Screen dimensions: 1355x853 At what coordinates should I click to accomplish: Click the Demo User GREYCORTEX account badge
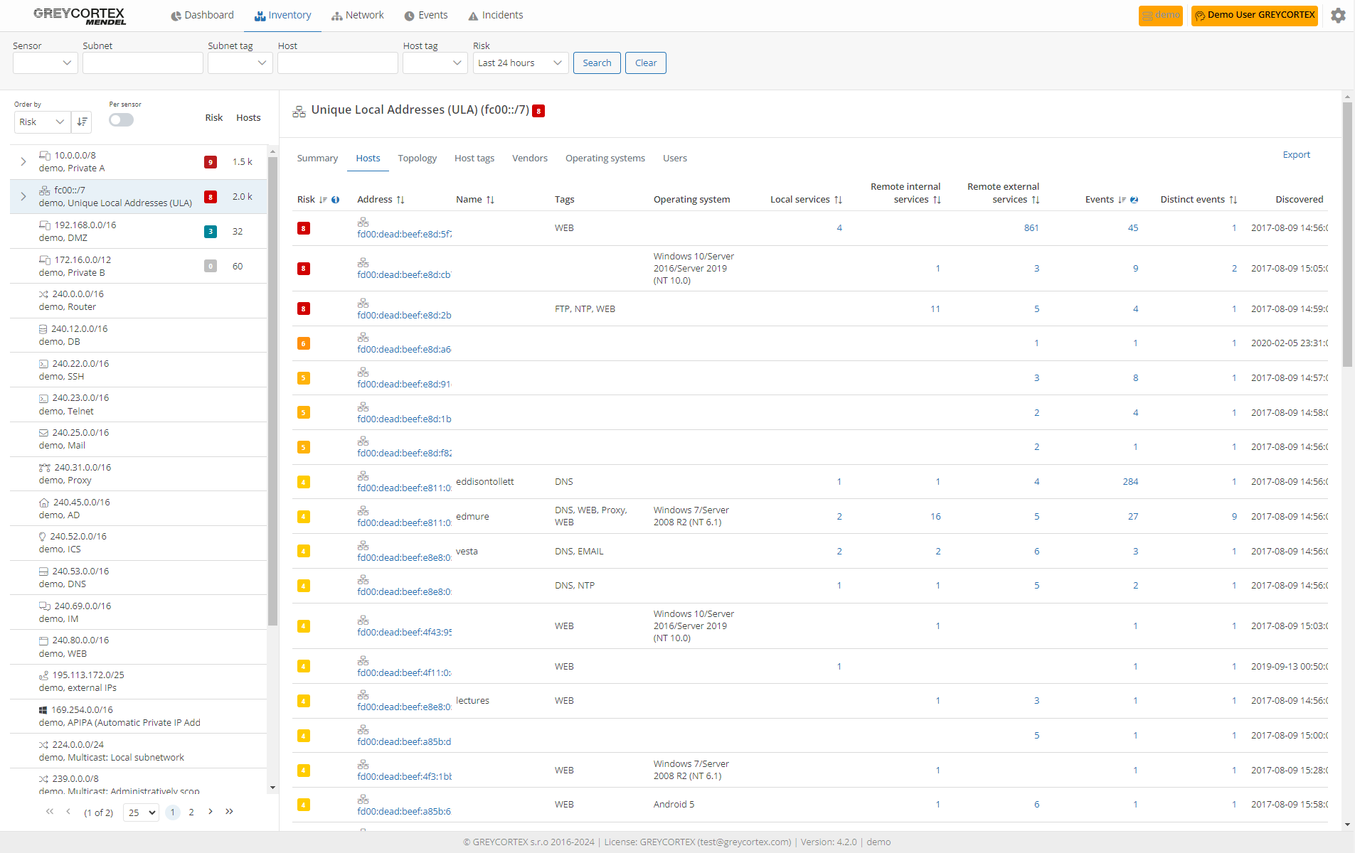point(1254,15)
